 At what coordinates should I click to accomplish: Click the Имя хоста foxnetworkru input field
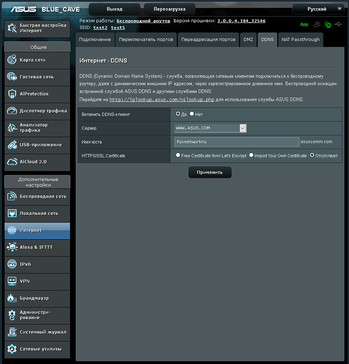[237, 142]
